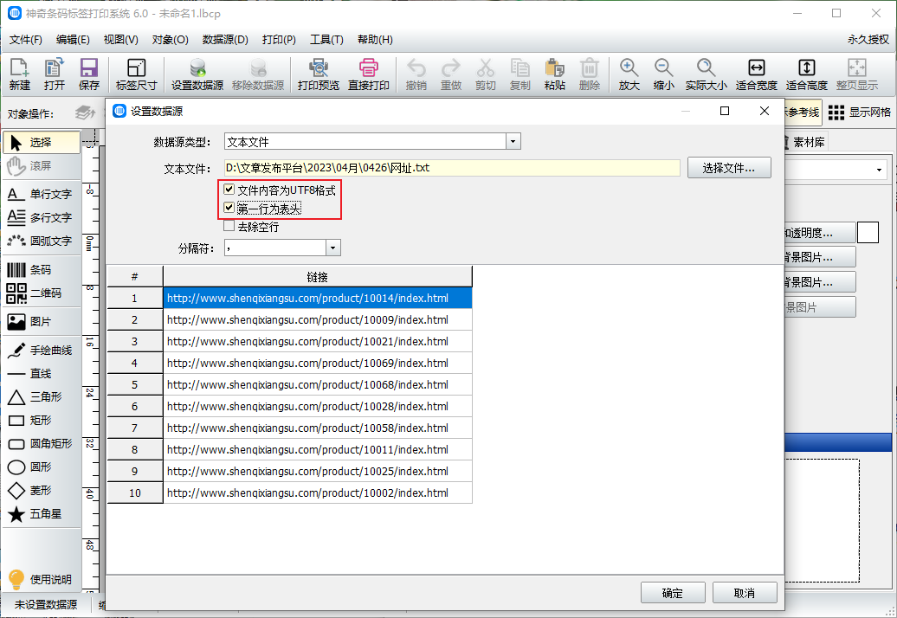The height and width of the screenshot is (618, 897).
Task: Open label size settings 标签尺寸
Action: click(136, 74)
